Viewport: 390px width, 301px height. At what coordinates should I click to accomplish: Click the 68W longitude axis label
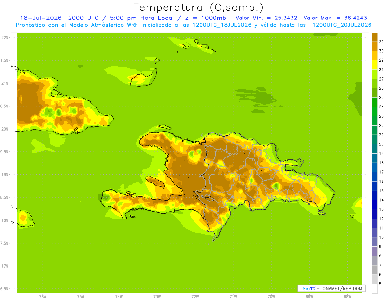click(347, 297)
